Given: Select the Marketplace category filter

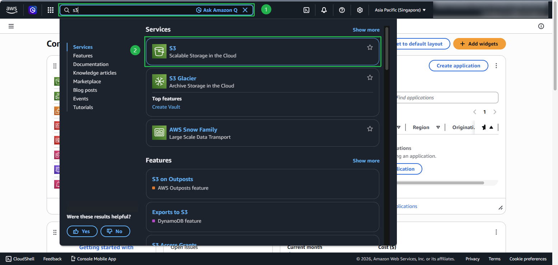Looking at the screenshot, I should pos(87,81).
